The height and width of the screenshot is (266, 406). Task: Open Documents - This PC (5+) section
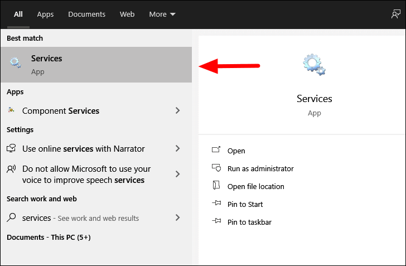[x=49, y=237]
